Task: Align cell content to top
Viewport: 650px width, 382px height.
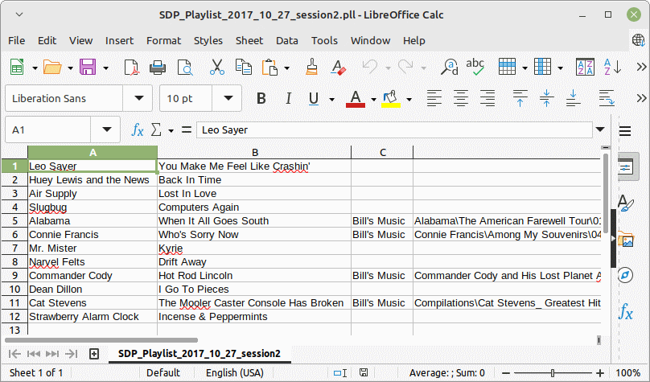Action: click(x=520, y=99)
